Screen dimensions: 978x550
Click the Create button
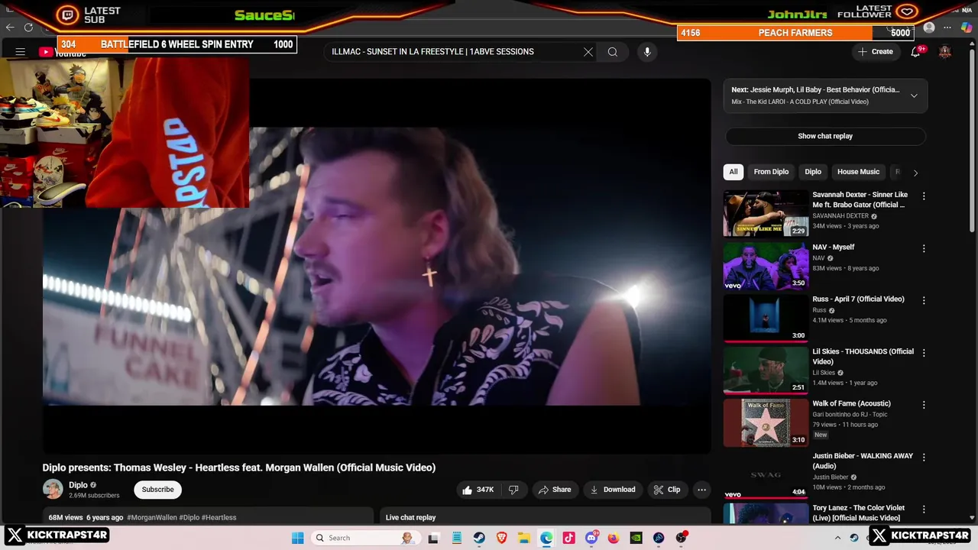(x=876, y=52)
